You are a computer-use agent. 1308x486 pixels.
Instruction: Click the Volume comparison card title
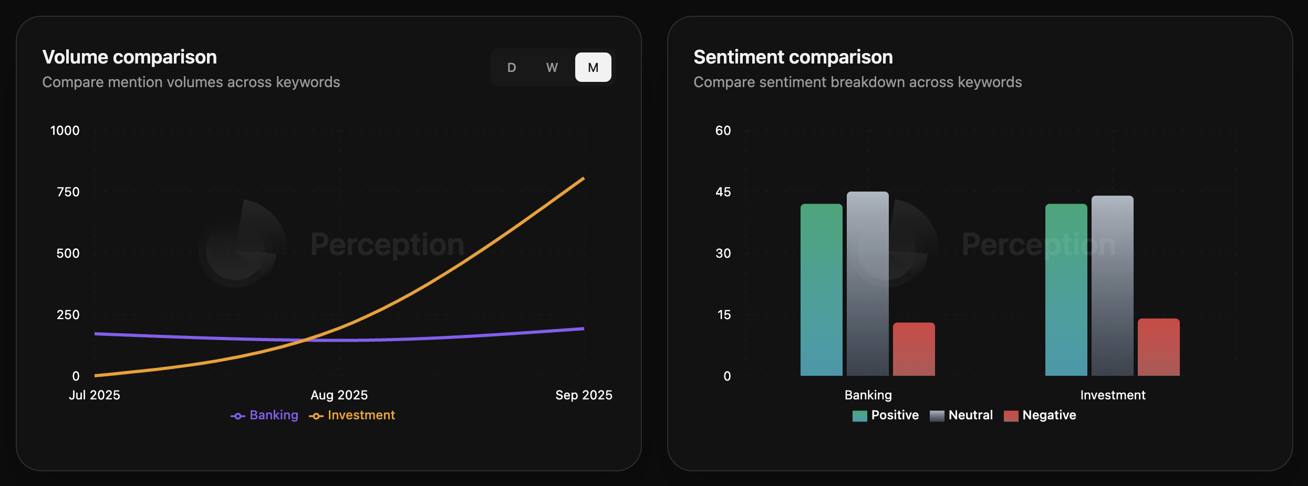[129, 57]
